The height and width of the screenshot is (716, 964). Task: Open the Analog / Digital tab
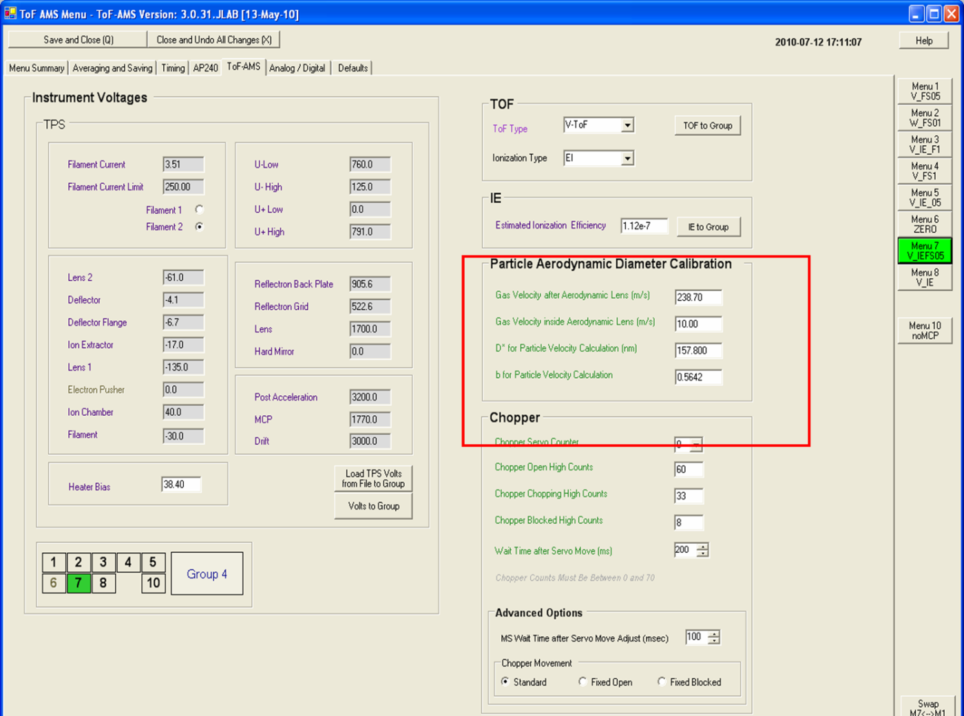coord(297,68)
